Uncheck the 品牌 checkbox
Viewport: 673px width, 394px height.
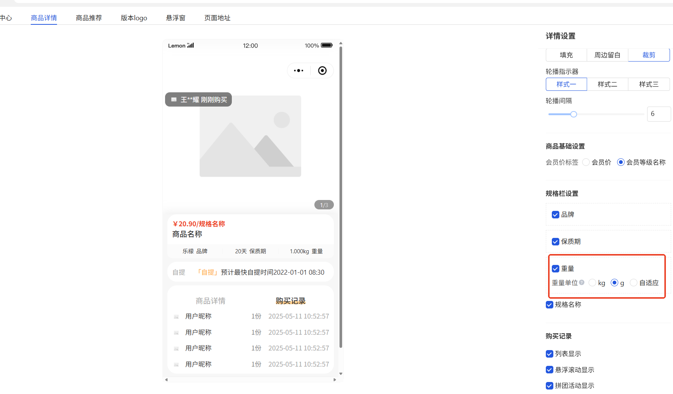click(556, 215)
